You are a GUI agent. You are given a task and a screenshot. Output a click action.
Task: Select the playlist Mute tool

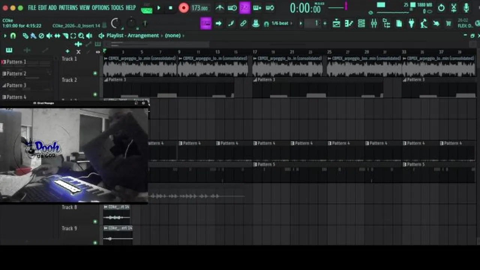[x=49, y=36]
